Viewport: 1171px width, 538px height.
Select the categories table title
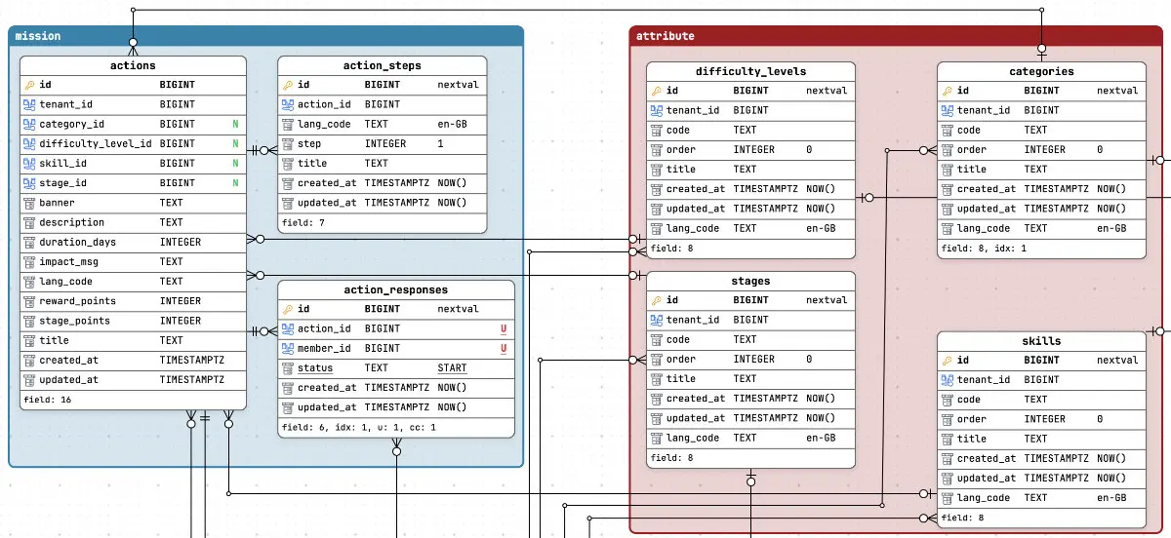(x=1041, y=71)
